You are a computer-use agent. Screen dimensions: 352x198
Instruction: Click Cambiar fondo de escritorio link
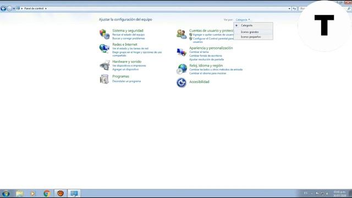pos(206,56)
